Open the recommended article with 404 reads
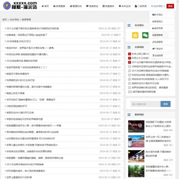The width and height of the screenshot is (179, 179). (x=159, y=124)
